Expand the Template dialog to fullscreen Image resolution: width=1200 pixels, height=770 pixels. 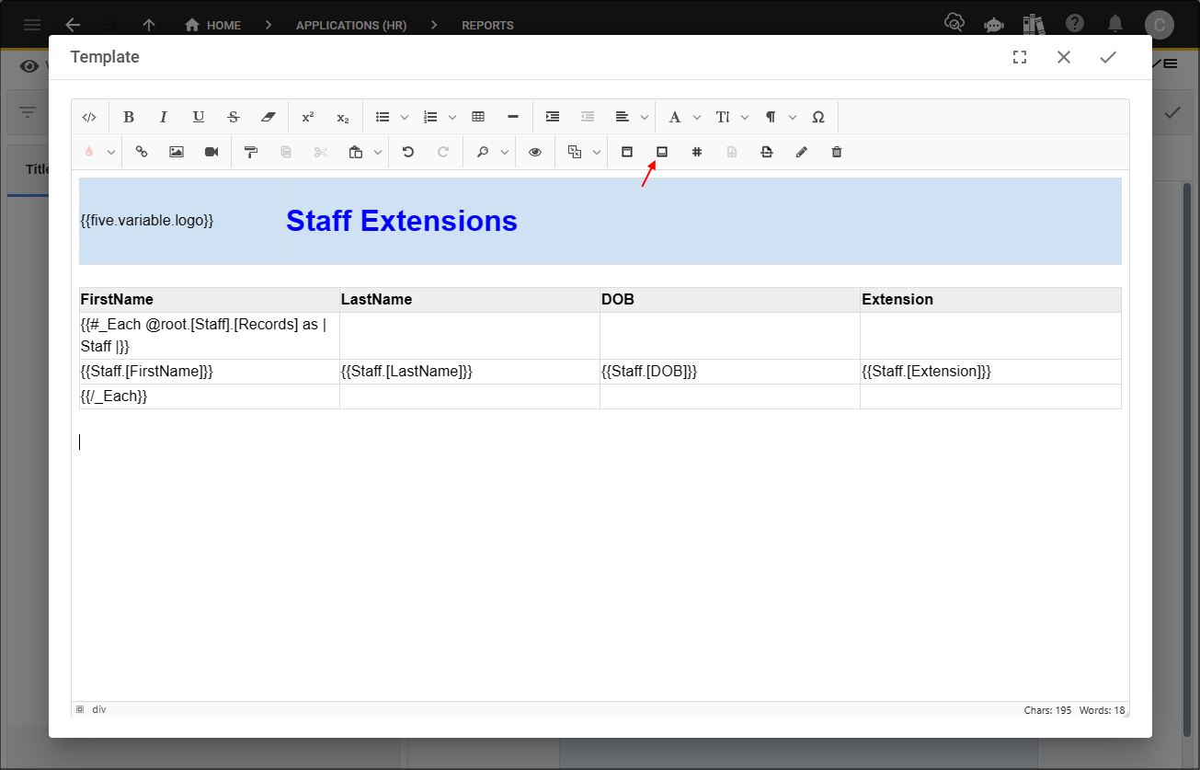(1019, 56)
